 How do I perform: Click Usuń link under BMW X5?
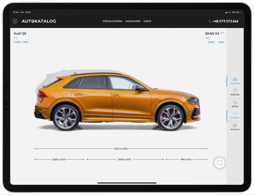pyautogui.click(x=211, y=42)
